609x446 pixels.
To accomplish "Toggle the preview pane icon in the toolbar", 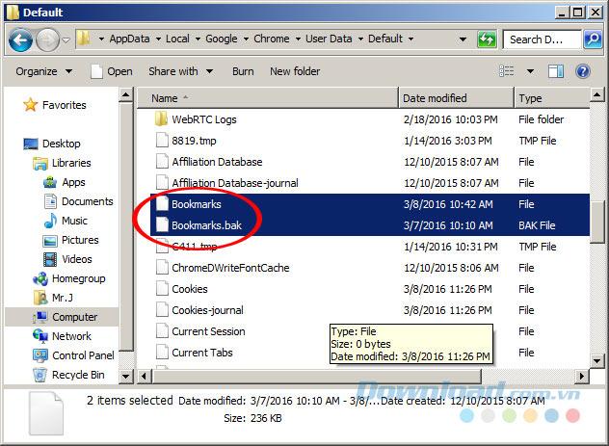I will [557, 71].
